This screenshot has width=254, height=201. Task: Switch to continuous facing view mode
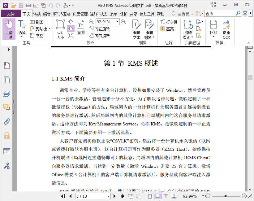(174, 196)
